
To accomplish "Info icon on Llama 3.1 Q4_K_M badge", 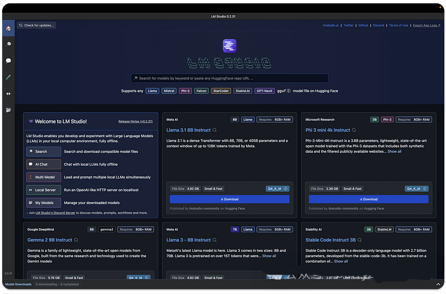I will (286, 189).
